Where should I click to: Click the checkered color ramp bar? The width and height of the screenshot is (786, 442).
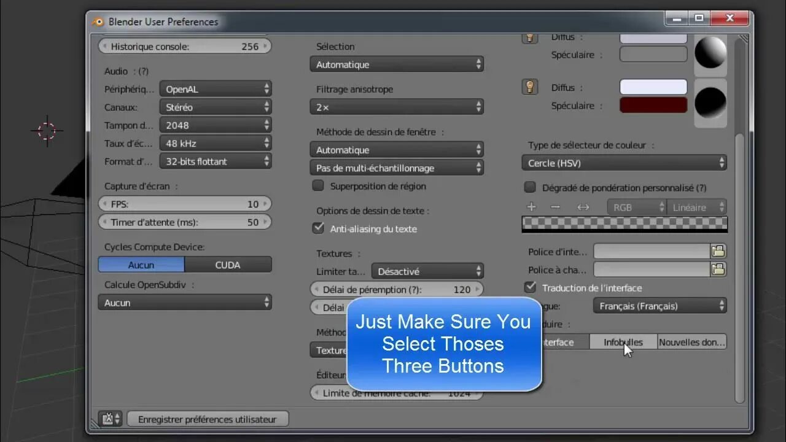pyautogui.click(x=625, y=224)
